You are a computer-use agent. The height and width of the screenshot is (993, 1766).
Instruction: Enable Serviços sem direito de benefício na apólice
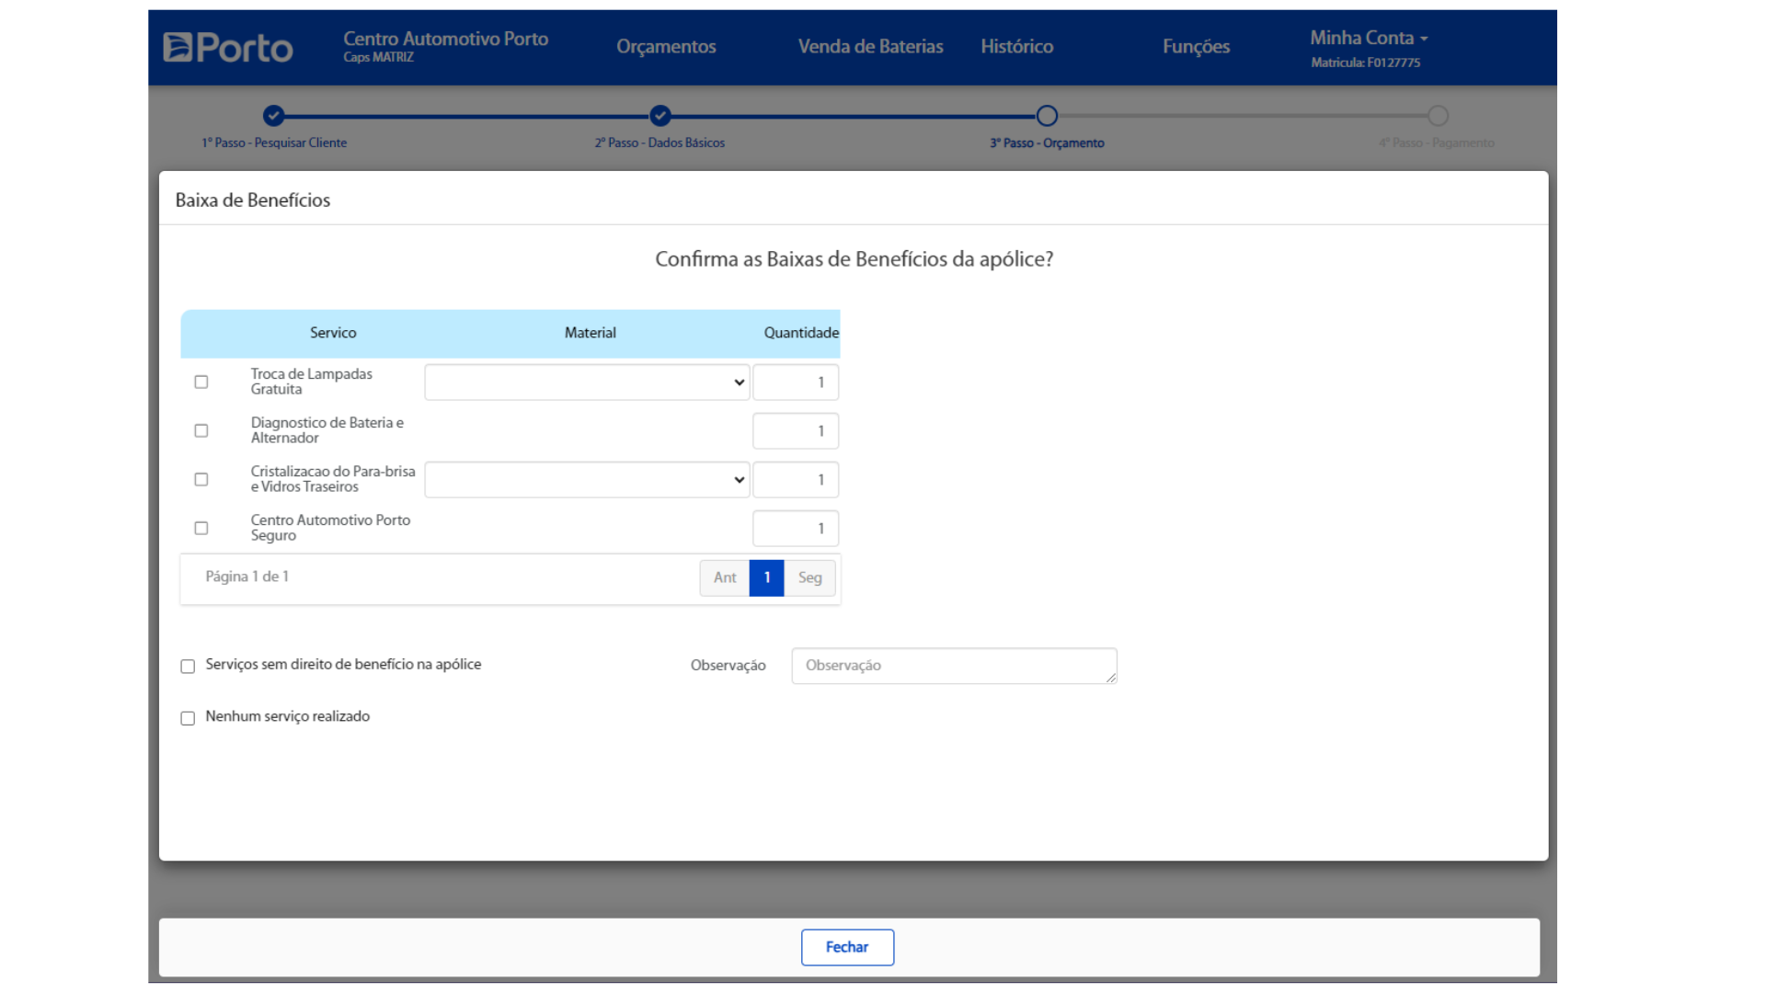188,667
